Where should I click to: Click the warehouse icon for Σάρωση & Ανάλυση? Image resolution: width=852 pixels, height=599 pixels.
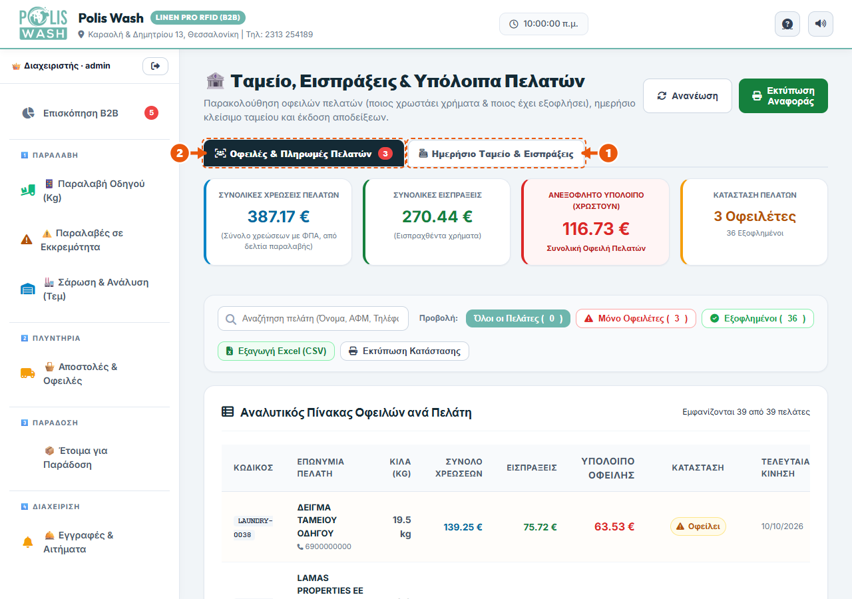coord(27,289)
